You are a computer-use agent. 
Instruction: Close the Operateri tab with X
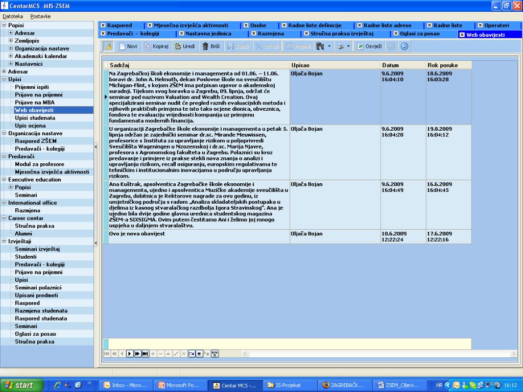click(x=480, y=26)
